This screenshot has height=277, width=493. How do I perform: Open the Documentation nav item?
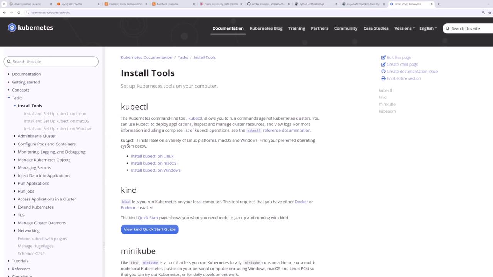[228, 28]
